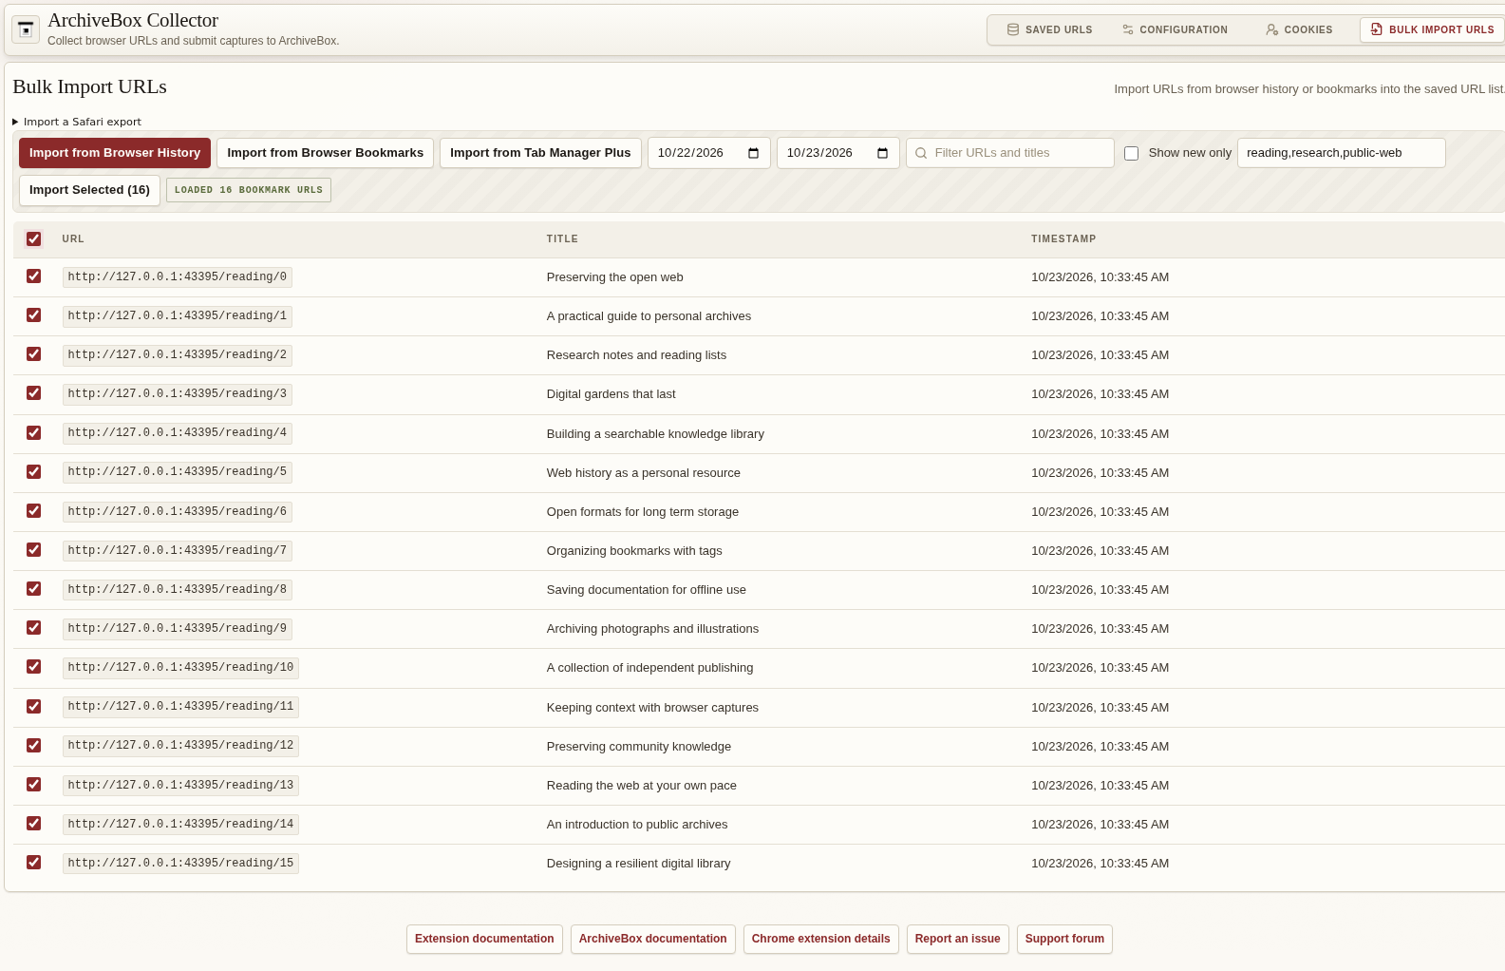Click the tags input with 'reading,research,public-web'
The height and width of the screenshot is (971, 1505).
coord(1342,153)
